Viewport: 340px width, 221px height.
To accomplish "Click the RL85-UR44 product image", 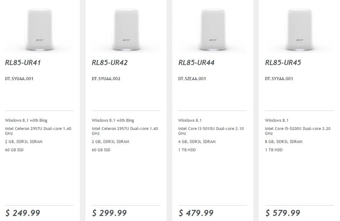I will click(212, 28).
